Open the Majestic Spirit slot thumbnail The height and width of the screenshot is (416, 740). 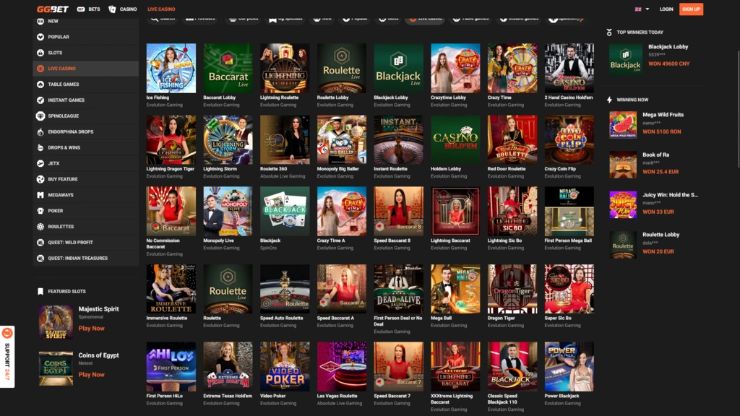coord(56,322)
